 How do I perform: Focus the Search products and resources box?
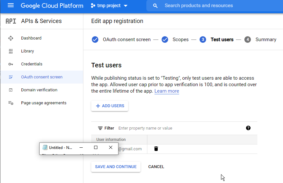pyautogui.click(x=214, y=6)
